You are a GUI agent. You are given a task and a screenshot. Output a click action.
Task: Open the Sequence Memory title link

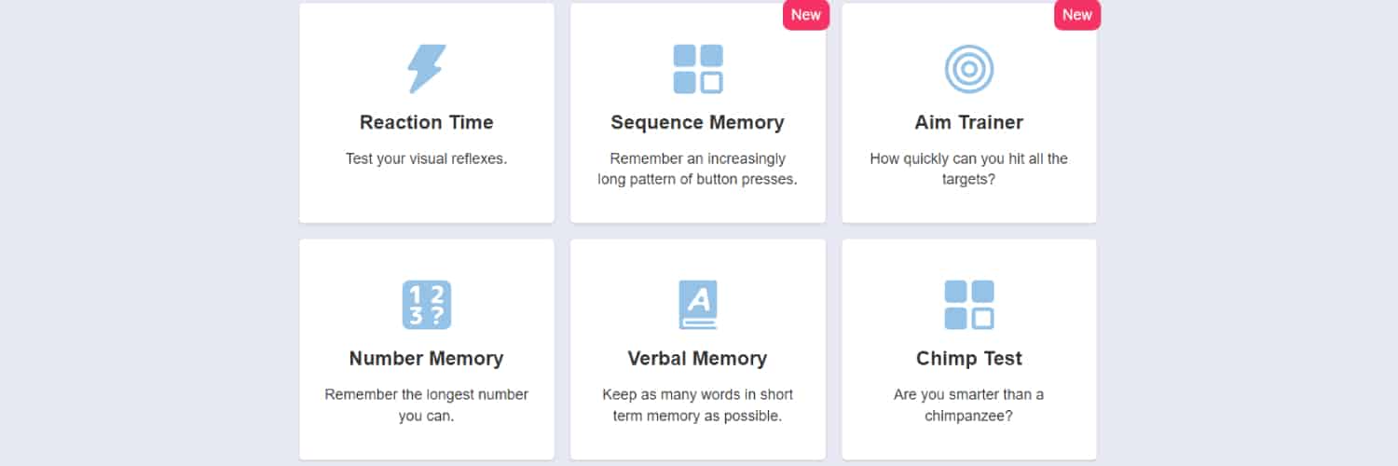tap(697, 122)
